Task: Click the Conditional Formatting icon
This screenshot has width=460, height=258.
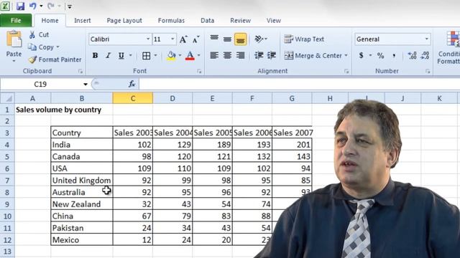Action: 453,39
